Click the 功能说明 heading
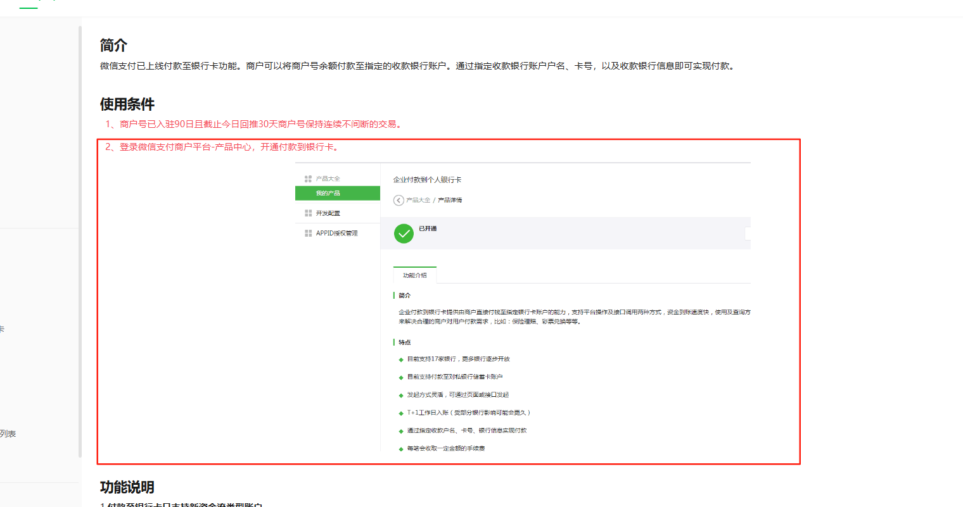 (x=127, y=487)
